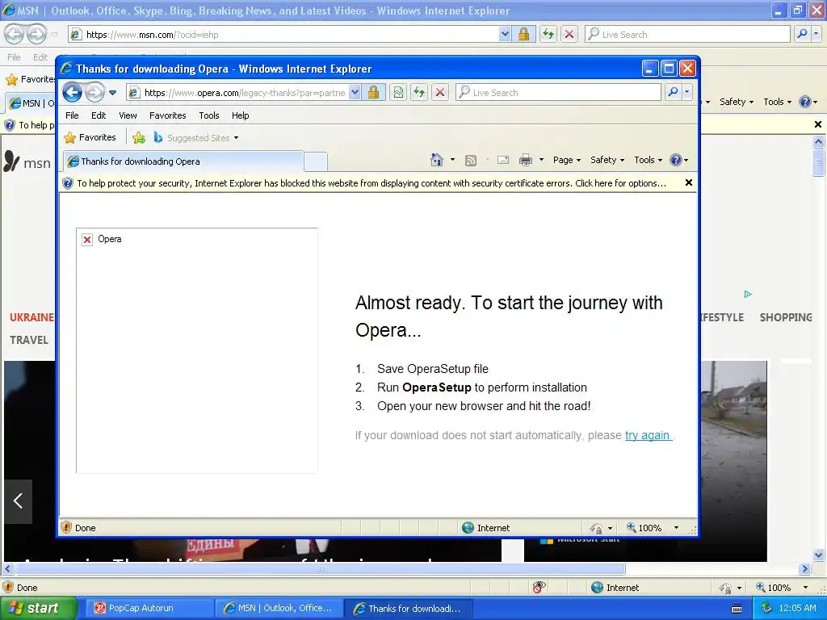The width and height of the screenshot is (827, 620).
Task: Open the Tools menu in the menu bar
Action: [209, 115]
